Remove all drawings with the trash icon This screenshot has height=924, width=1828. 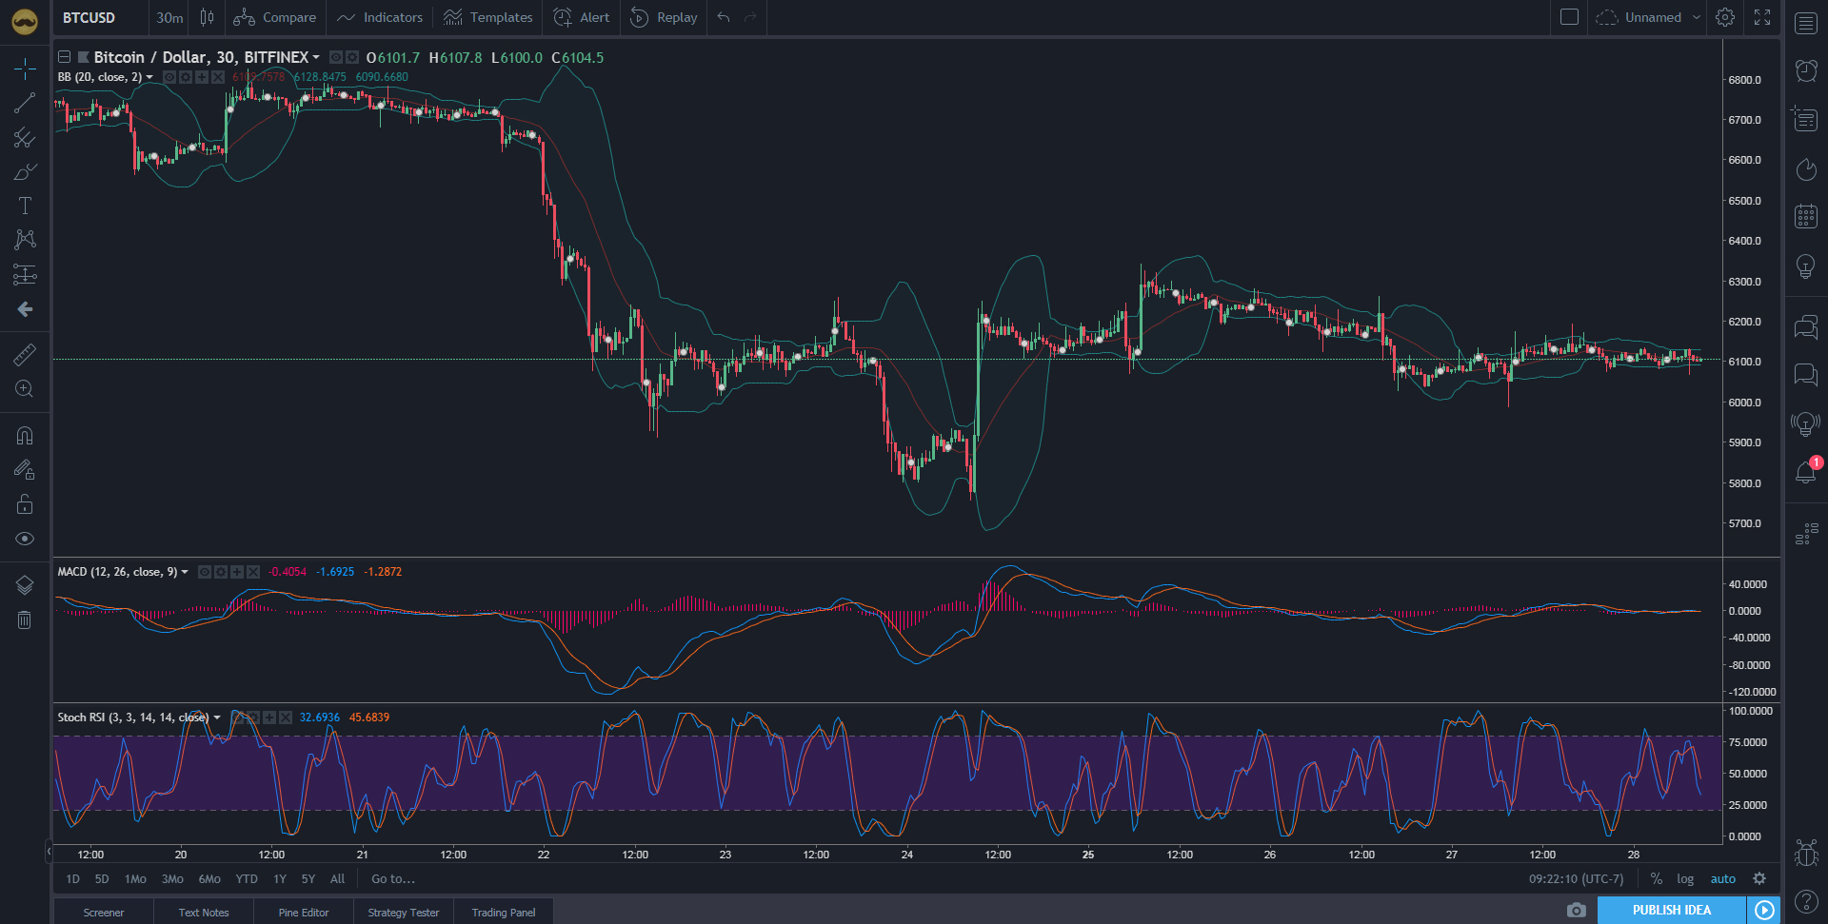pos(24,619)
